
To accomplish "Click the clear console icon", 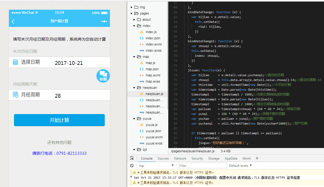I will click(132, 165).
